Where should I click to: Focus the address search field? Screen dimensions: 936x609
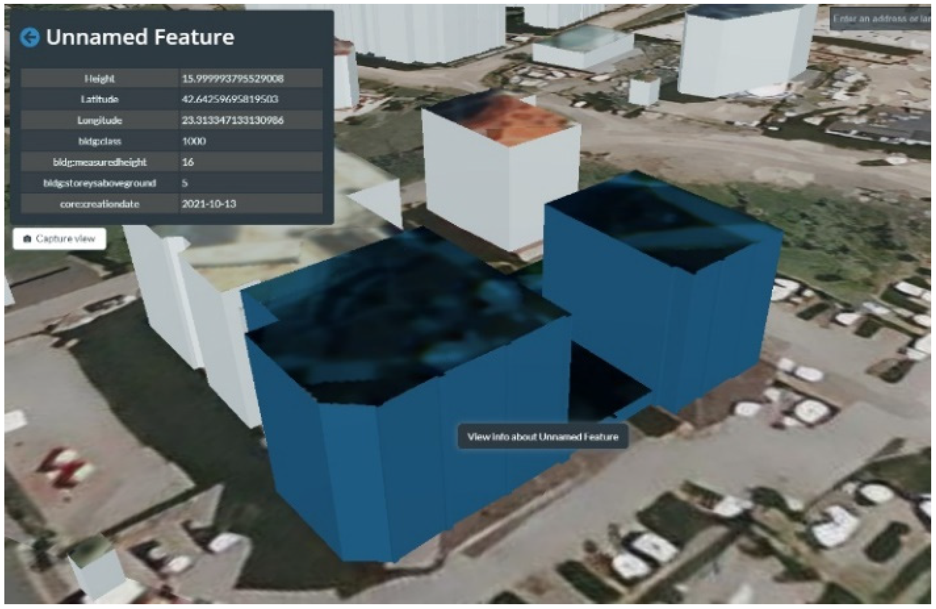coord(882,19)
